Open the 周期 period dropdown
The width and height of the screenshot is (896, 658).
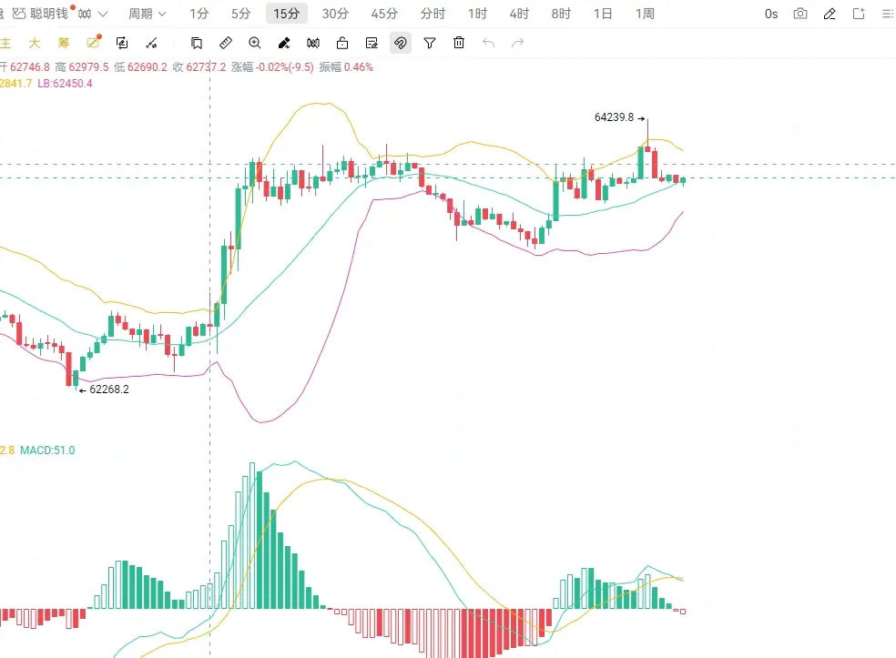tap(147, 14)
